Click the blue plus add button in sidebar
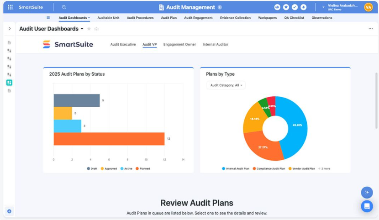The image size is (379, 220). (9, 211)
